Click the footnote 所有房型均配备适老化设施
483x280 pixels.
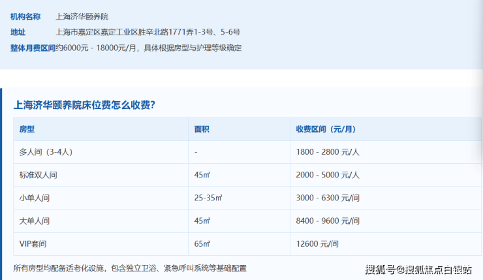click(x=58, y=268)
